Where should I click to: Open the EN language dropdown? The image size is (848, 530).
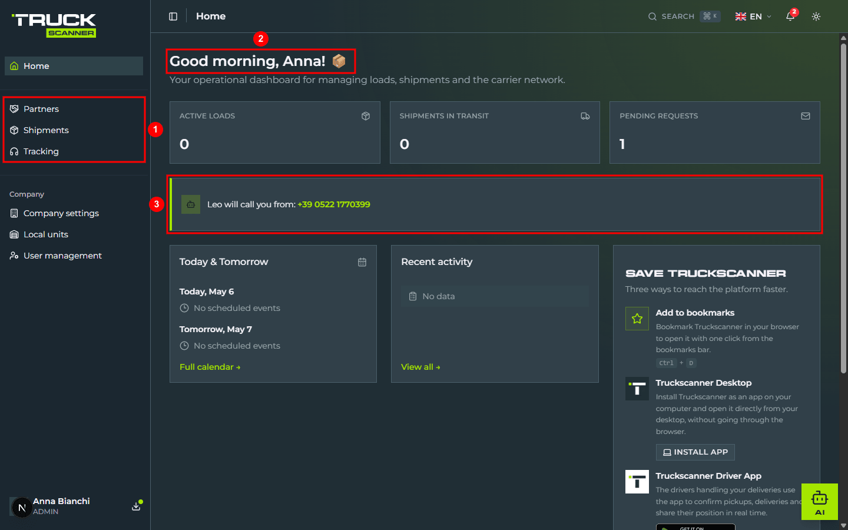[x=753, y=16]
